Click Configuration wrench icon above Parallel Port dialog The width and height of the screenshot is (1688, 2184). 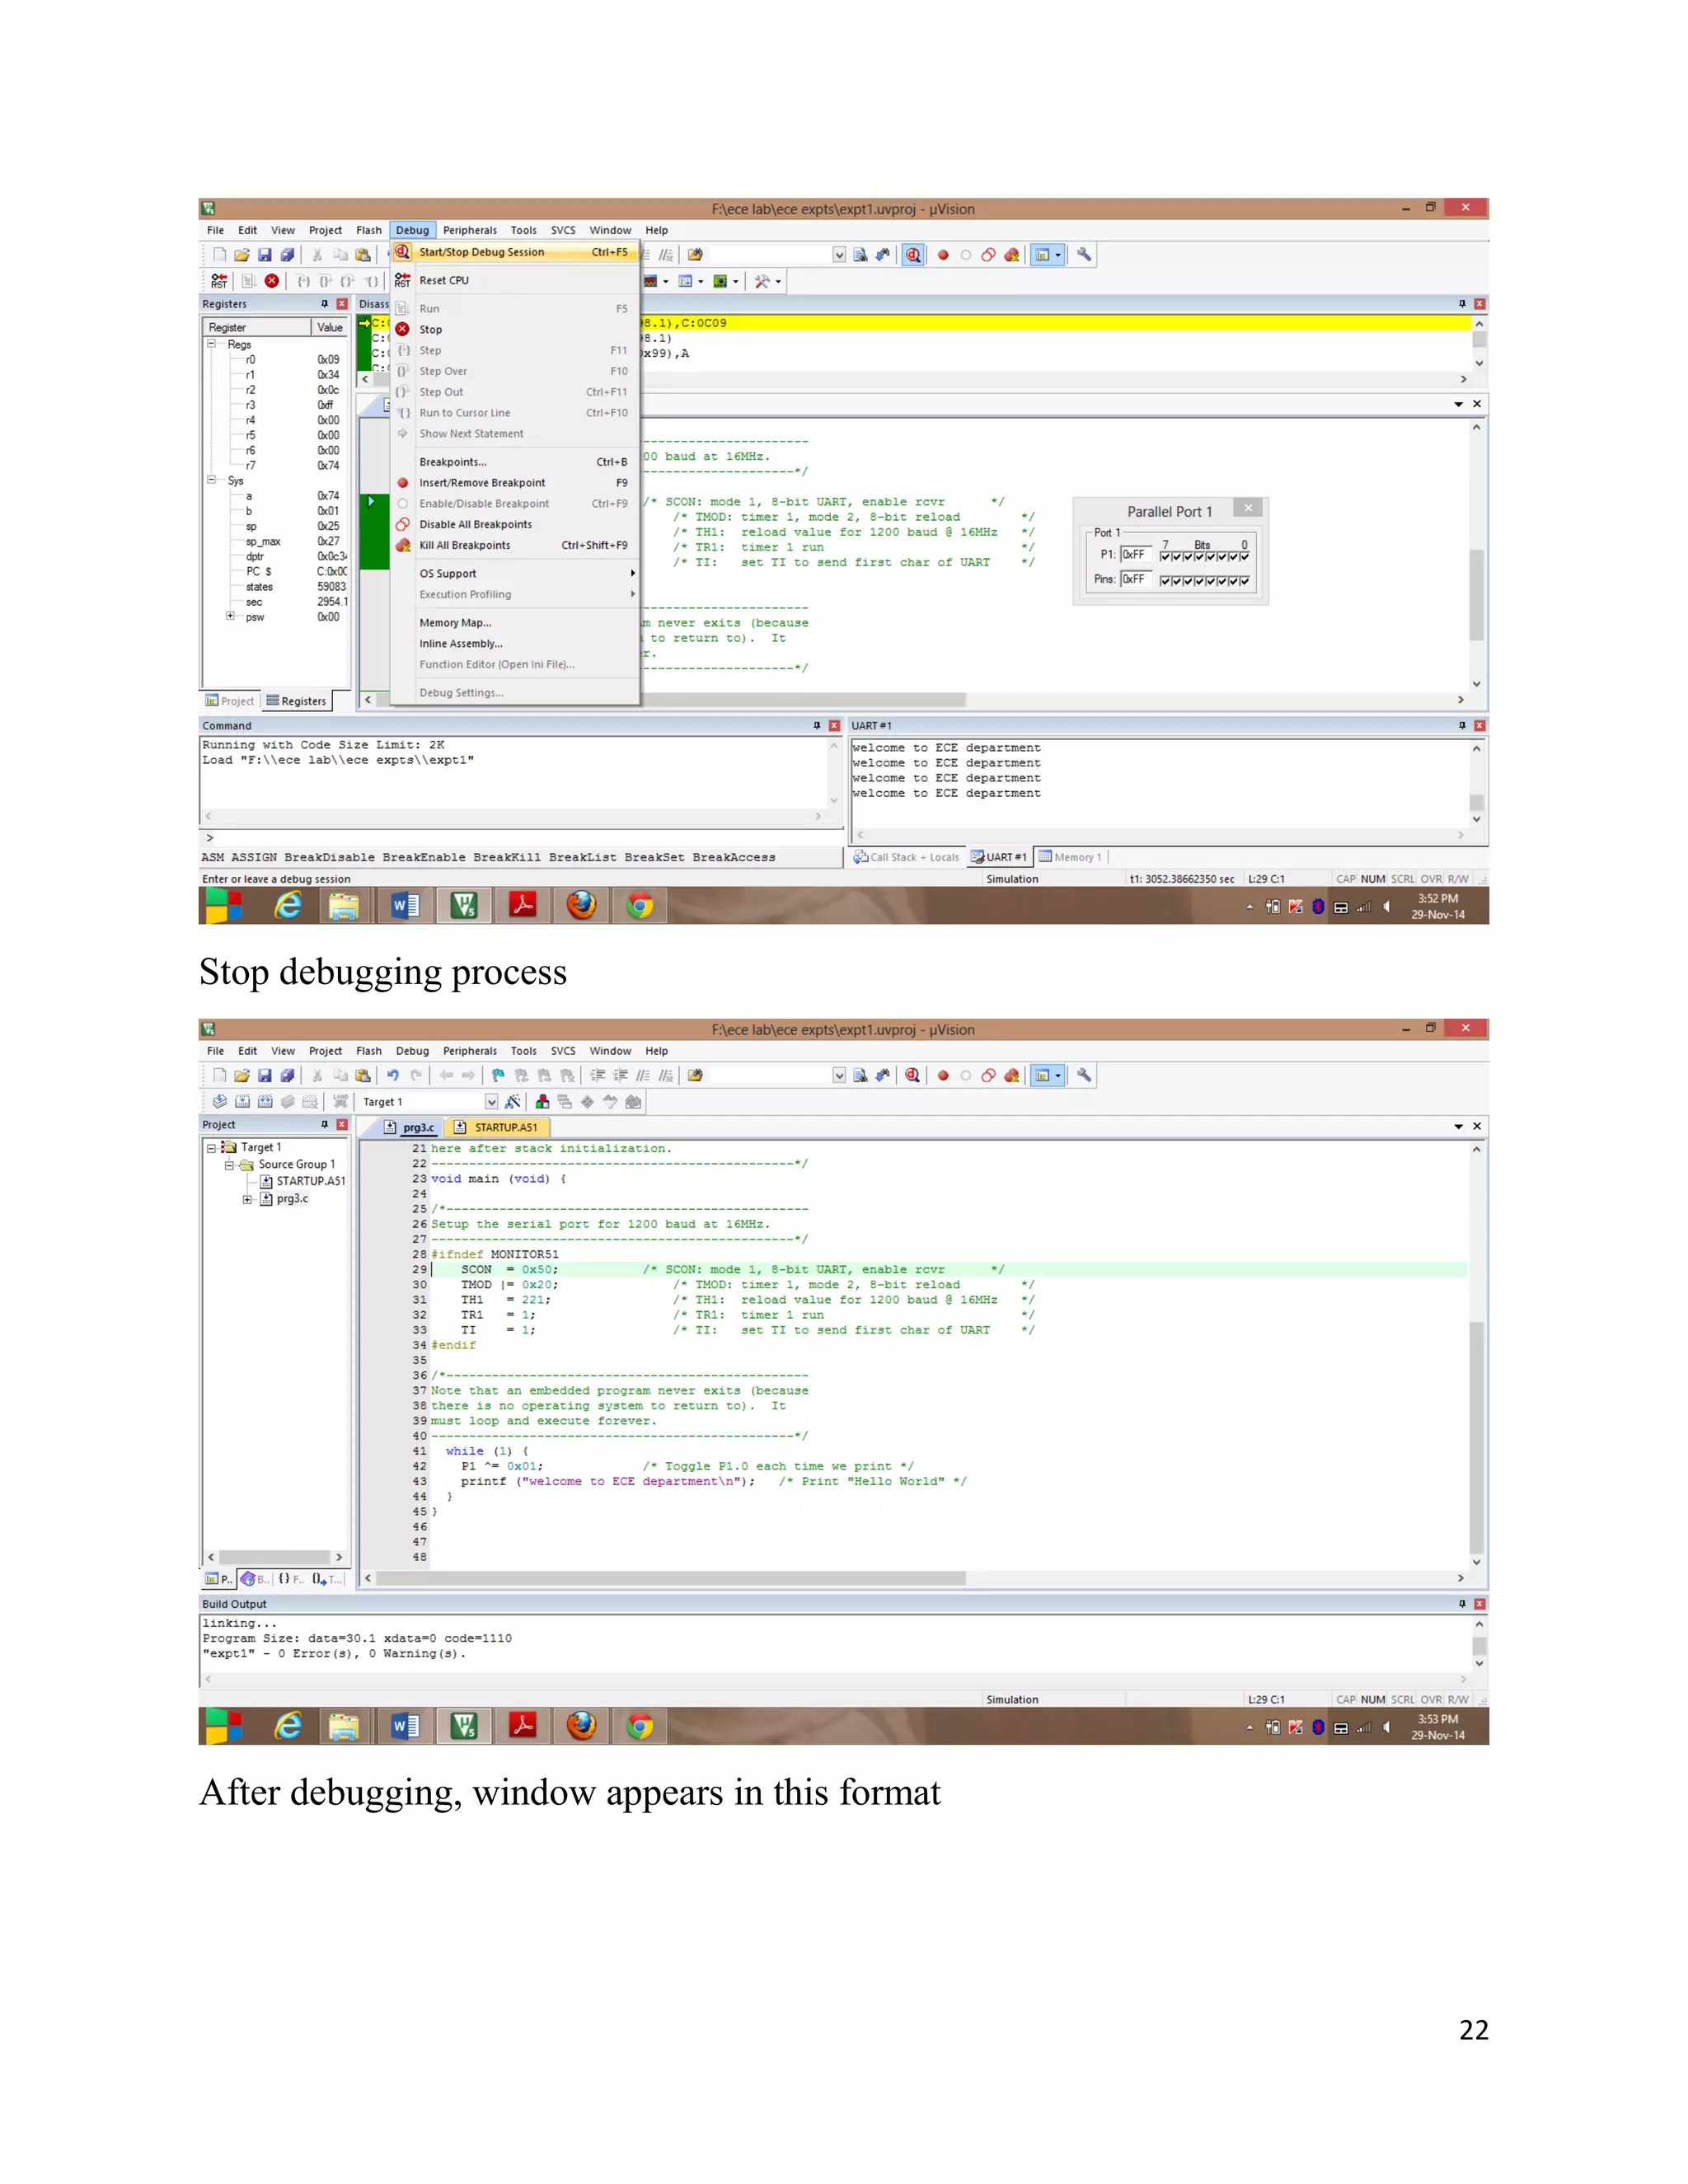click(x=1083, y=255)
